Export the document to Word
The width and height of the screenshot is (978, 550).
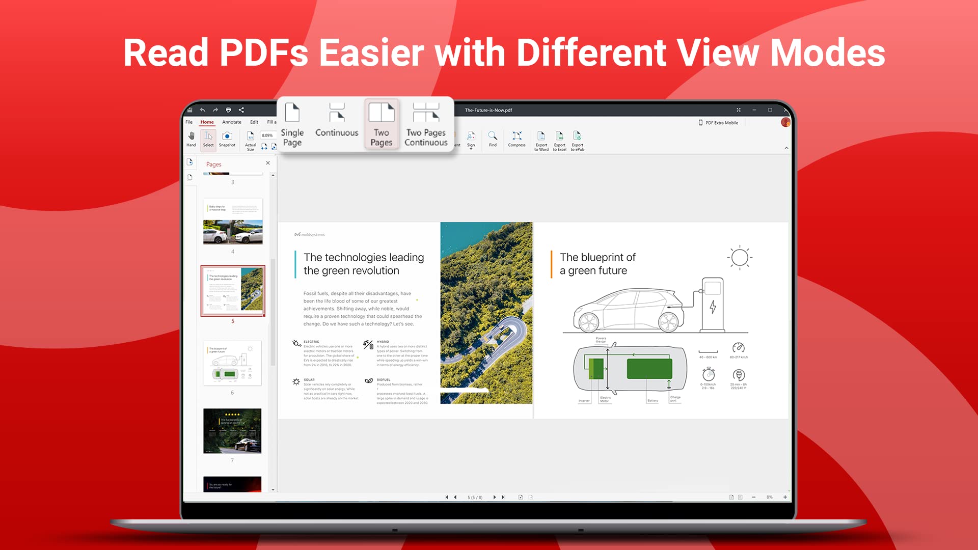click(x=541, y=139)
